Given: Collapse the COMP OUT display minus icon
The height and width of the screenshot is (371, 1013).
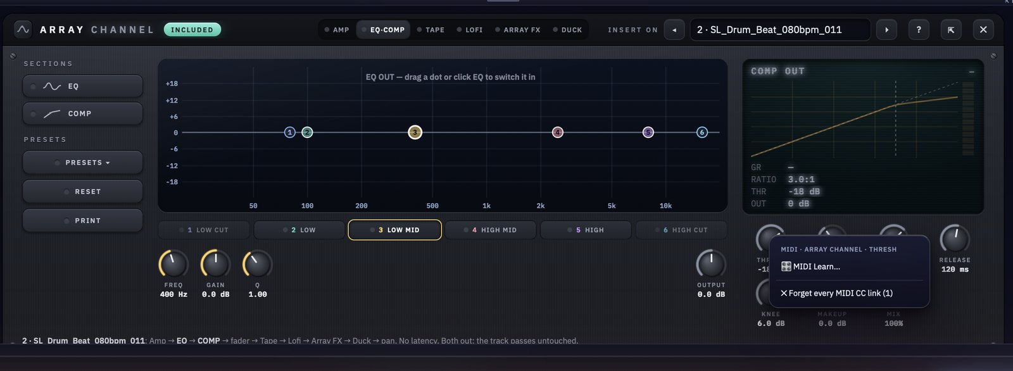Looking at the screenshot, I should pos(971,72).
